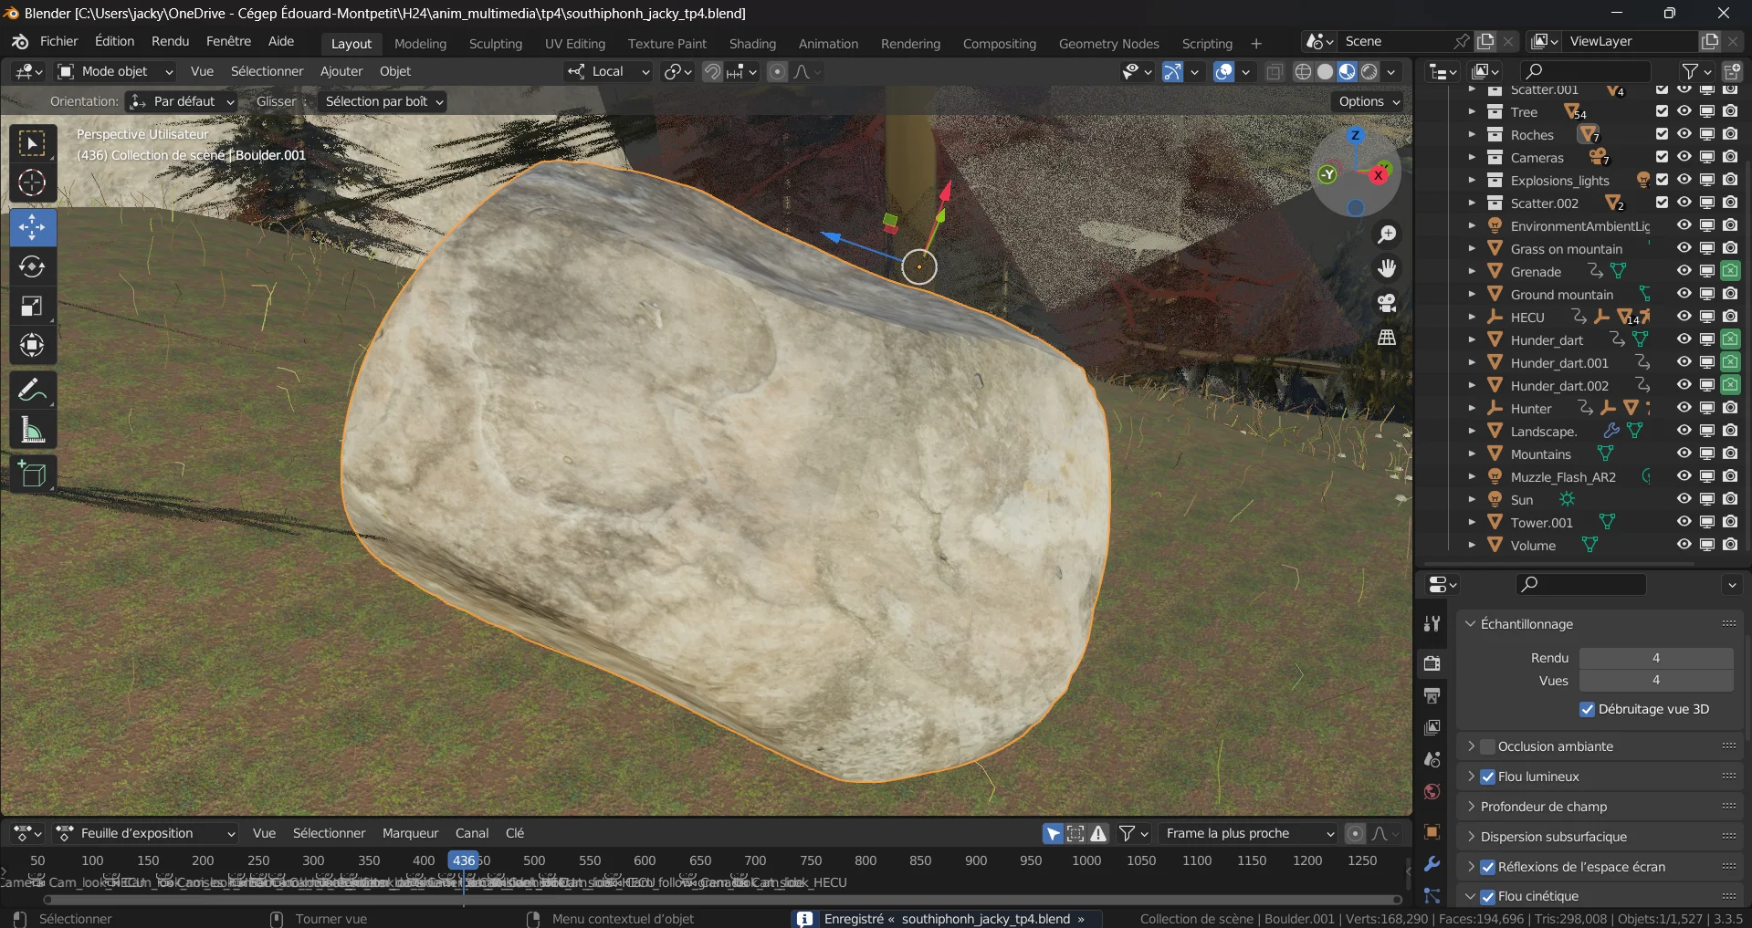Open the Sélection par boît dropdown
The height and width of the screenshot is (928, 1752).
(383, 101)
